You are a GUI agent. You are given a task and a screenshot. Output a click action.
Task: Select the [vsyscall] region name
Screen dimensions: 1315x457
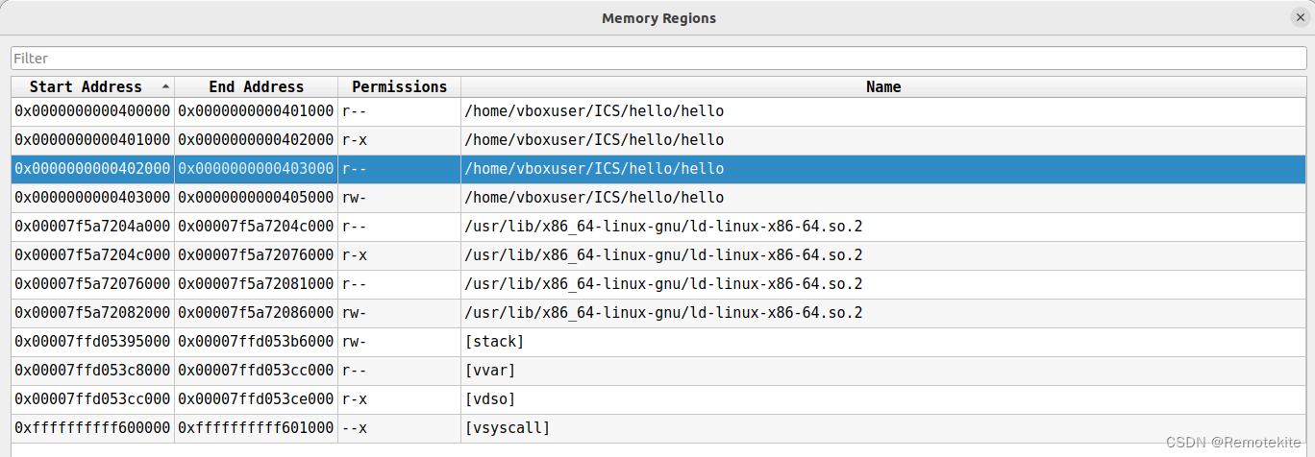pos(508,428)
